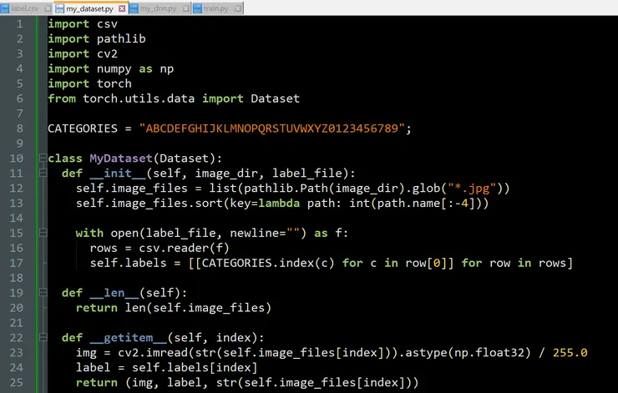Click the save-state icon on my_dataset.py tab
Screen dimensions: 618x393
point(60,8)
